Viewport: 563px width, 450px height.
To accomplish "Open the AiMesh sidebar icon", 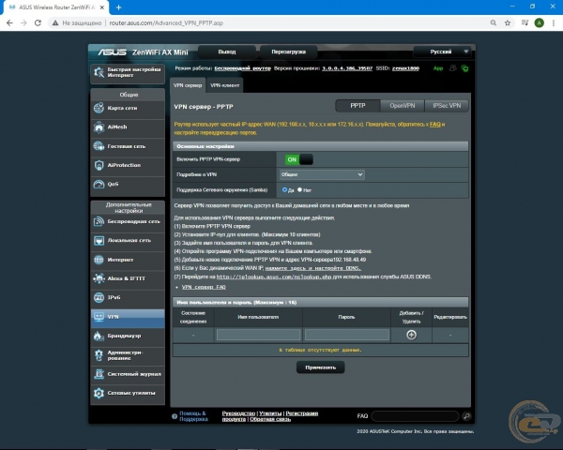I will (x=99, y=127).
